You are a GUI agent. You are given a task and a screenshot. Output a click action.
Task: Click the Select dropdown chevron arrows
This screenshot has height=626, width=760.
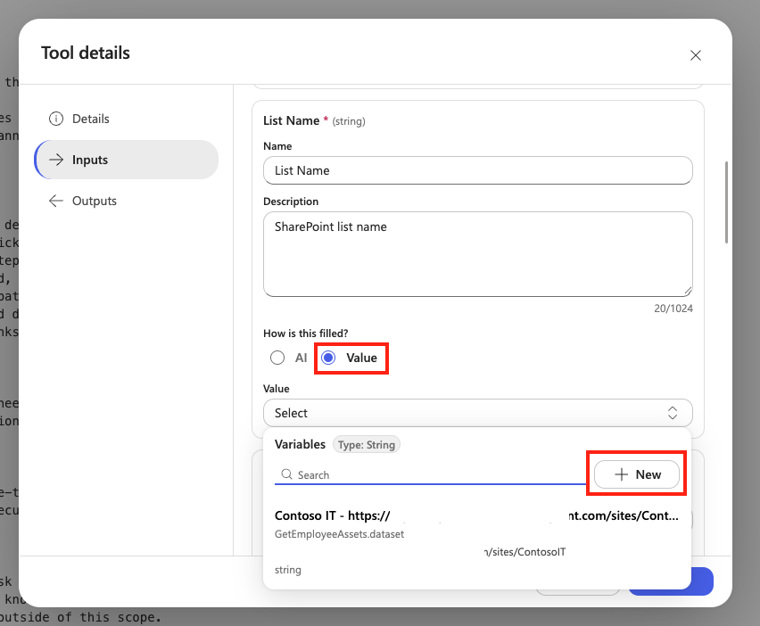point(673,413)
